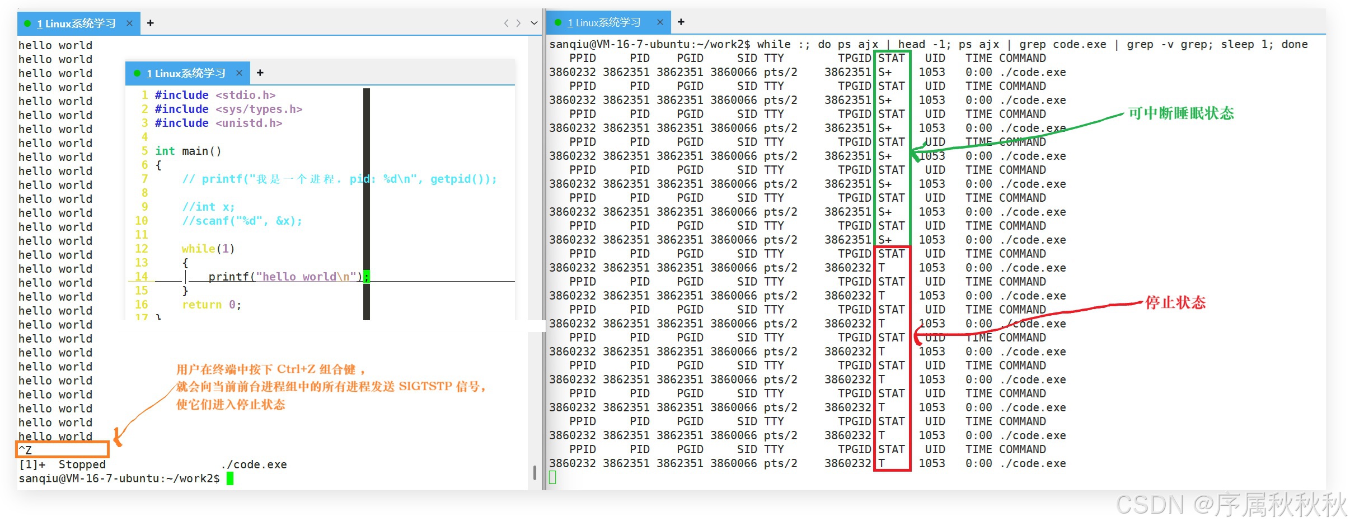Screen dimensions: 1350x527
Task: Click the commented printf on line 7
Action: click(x=339, y=179)
